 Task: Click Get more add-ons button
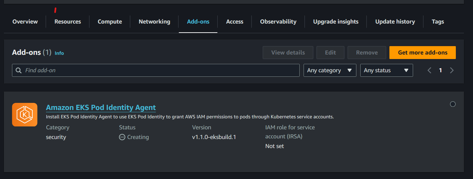pyautogui.click(x=422, y=53)
